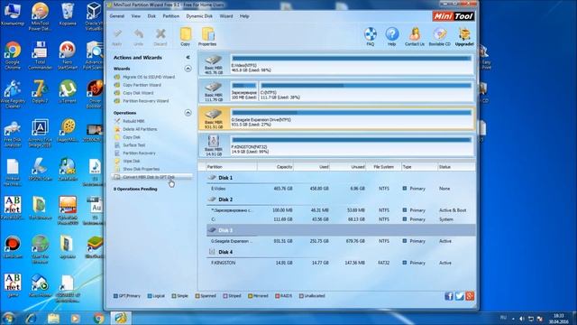The image size is (577, 325).
Task: Click the Show Disk Properties operation
Action: pos(142,169)
